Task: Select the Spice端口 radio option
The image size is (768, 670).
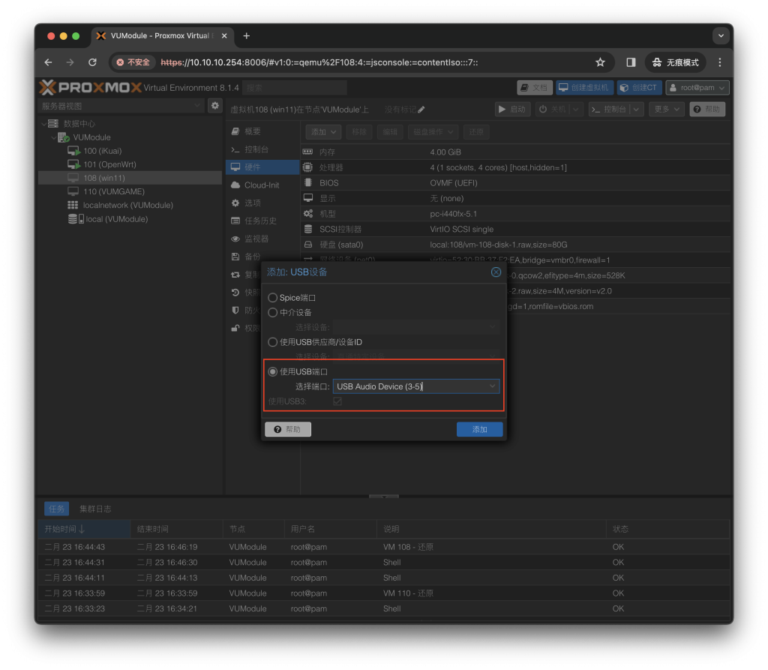Action: (x=273, y=298)
